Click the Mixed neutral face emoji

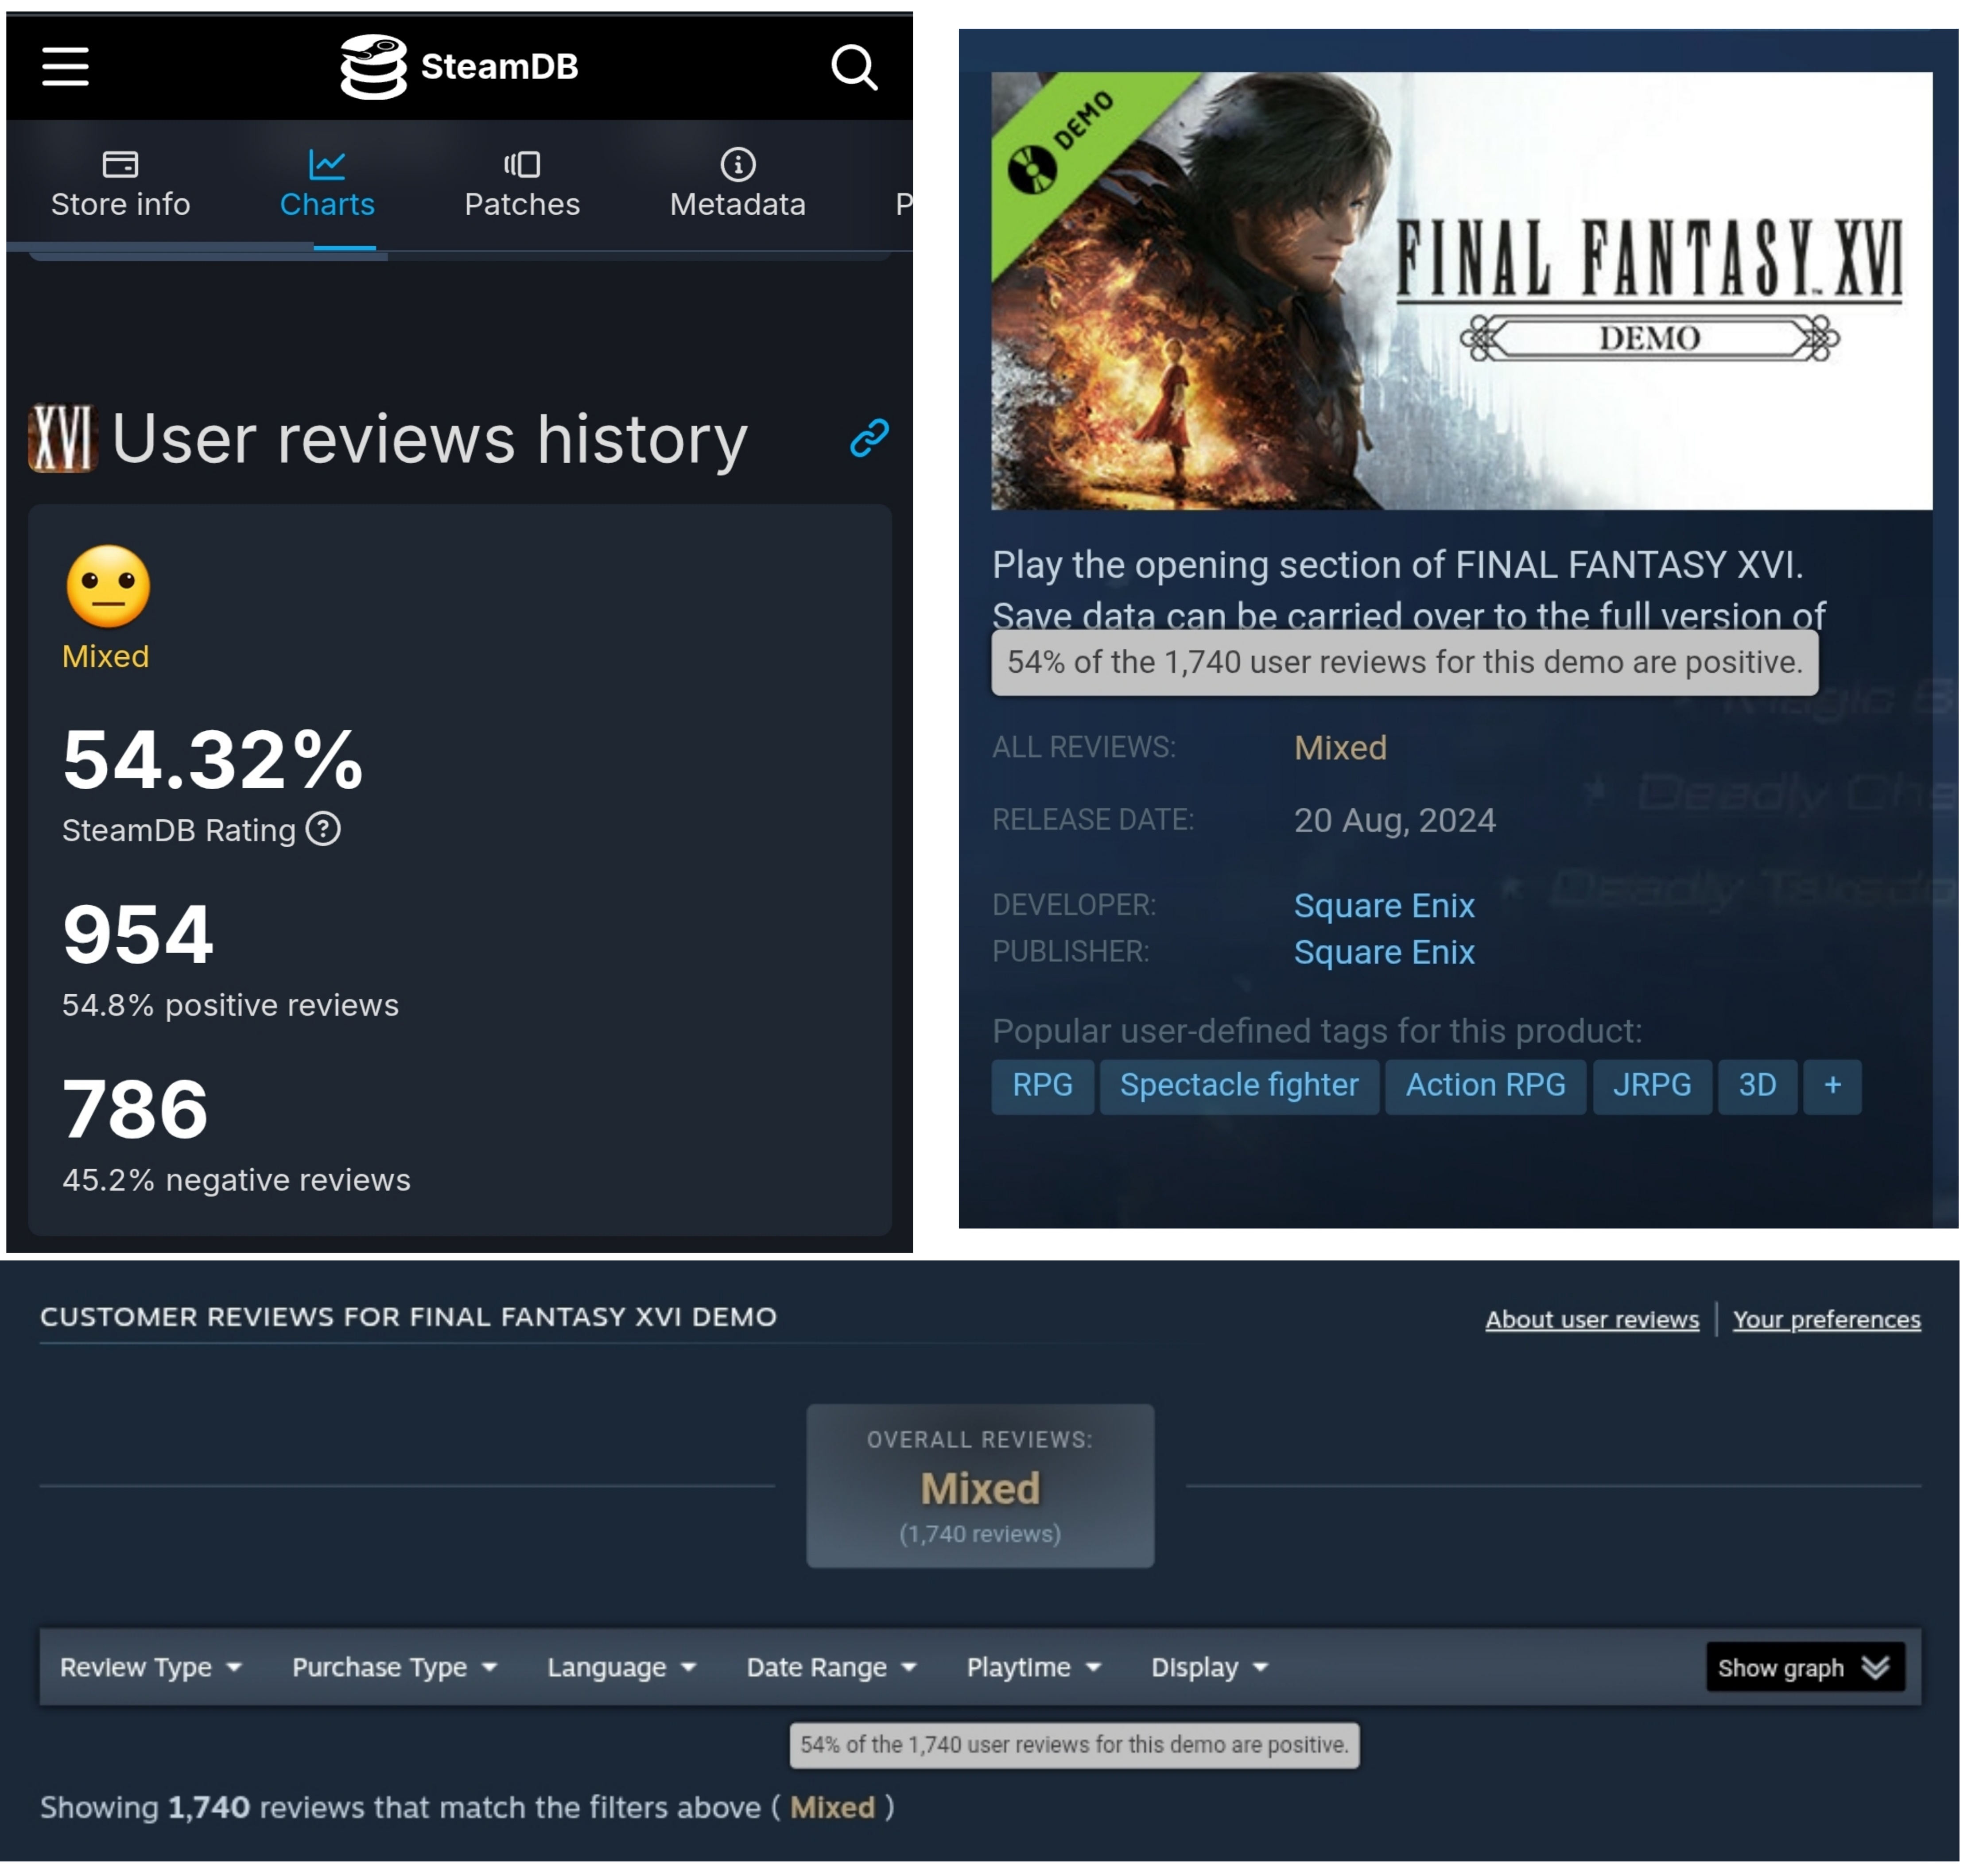pos(108,586)
